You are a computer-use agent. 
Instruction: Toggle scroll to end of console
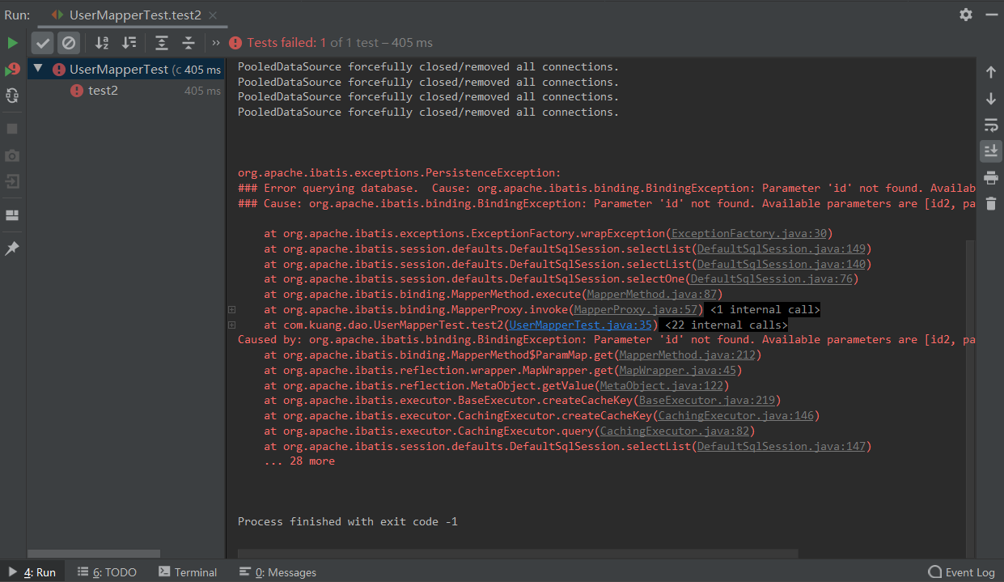991,151
